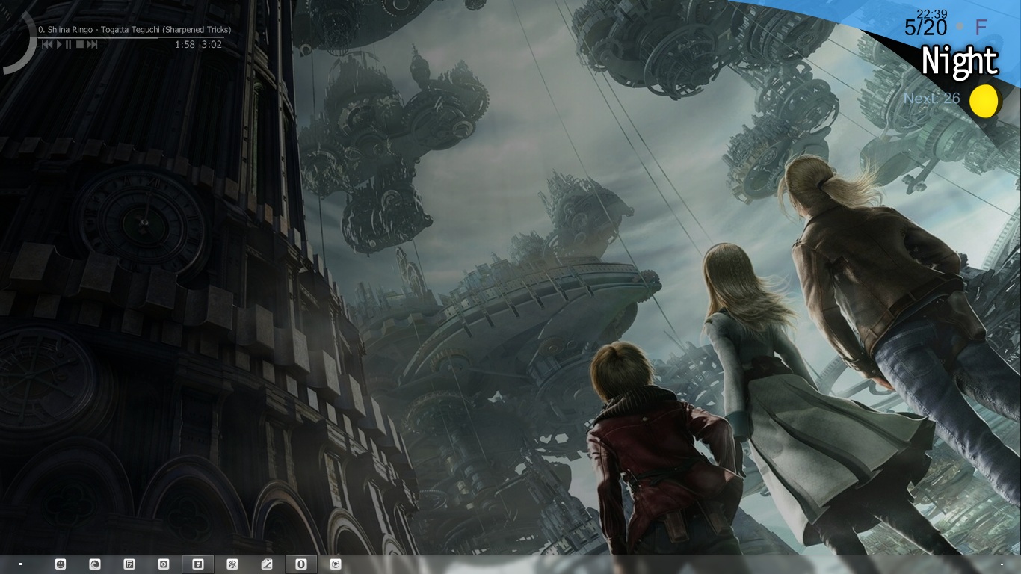Select the active Opera 'O' taskbar icon
1021x574 pixels.
[x=301, y=564]
